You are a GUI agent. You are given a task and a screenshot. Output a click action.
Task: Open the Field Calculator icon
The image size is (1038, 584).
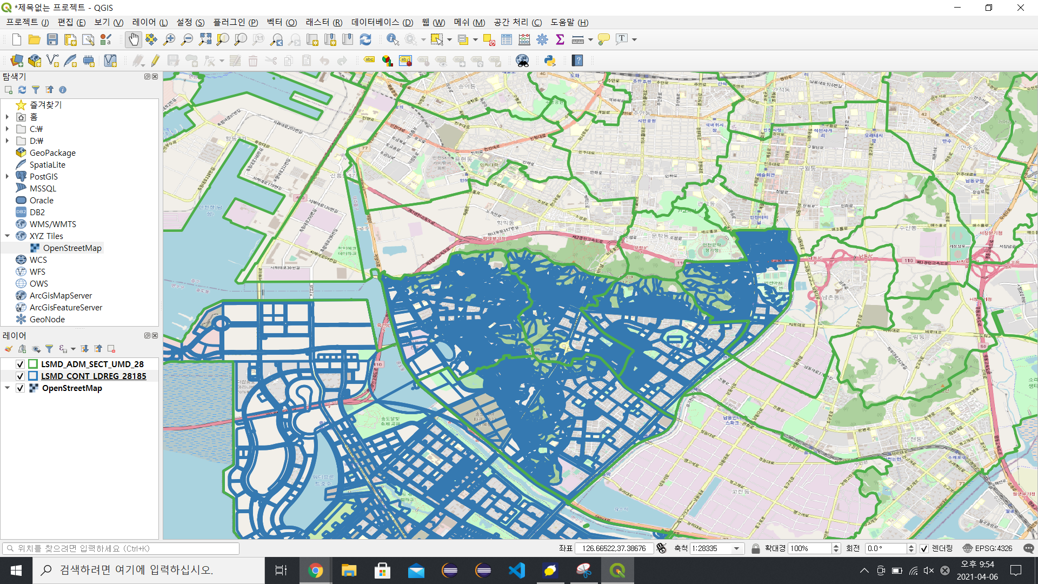tap(524, 39)
